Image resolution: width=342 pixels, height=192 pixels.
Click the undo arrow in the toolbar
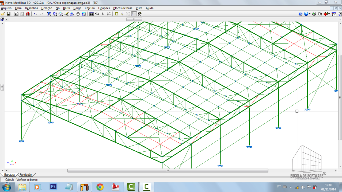point(36,14)
